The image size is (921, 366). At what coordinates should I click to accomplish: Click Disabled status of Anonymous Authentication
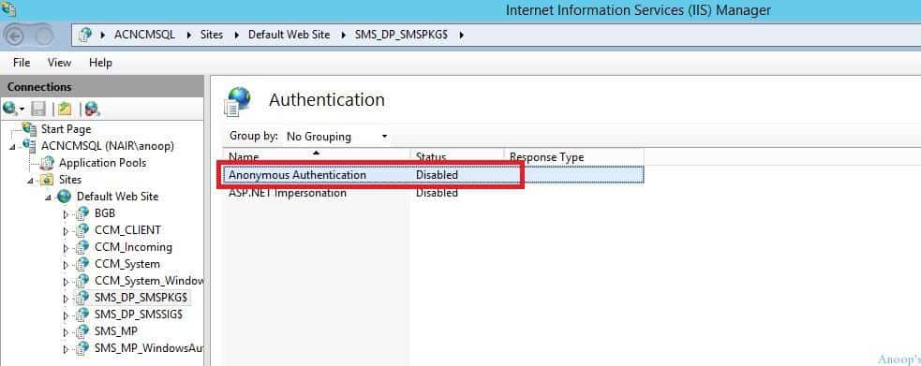(437, 175)
